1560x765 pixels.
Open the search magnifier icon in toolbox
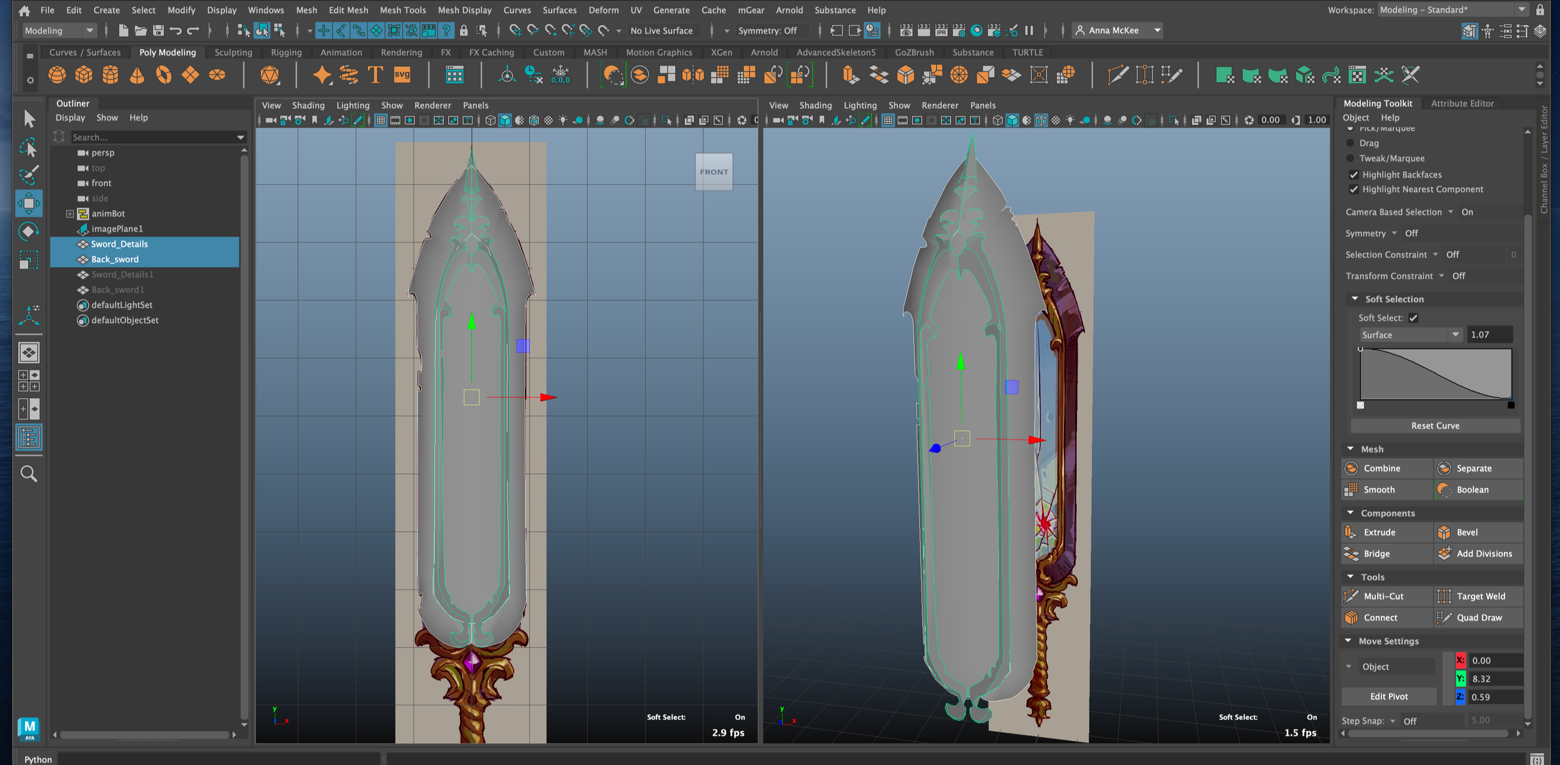29,474
